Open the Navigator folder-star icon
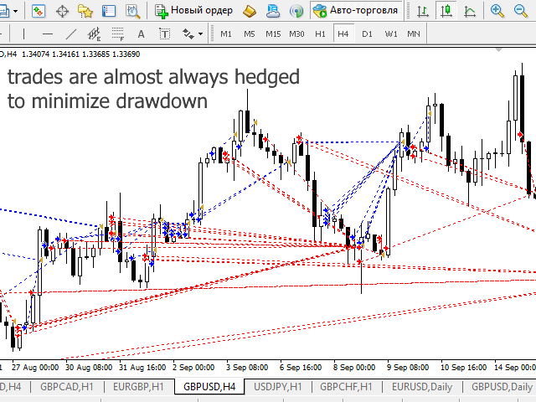The width and height of the screenshot is (536, 402). (x=85, y=11)
